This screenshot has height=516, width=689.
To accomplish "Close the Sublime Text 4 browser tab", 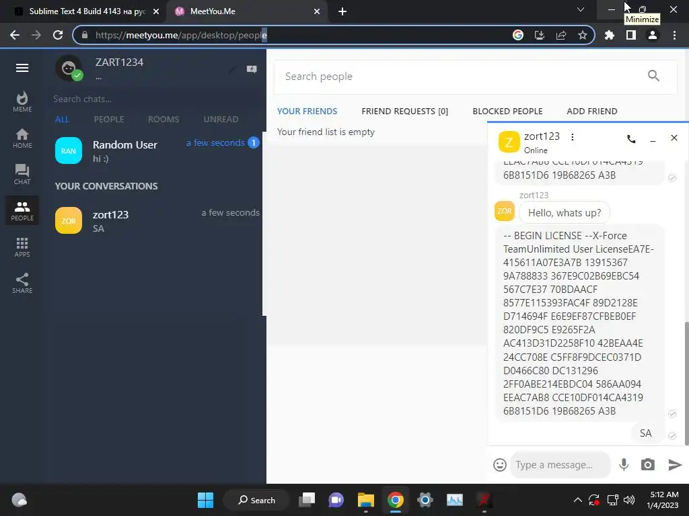I will pos(155,11).
